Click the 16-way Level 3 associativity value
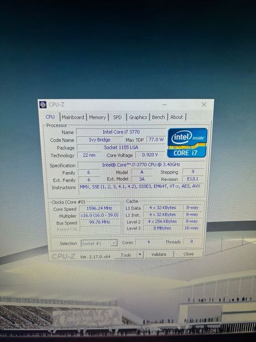Screen dimensions: 256x342 point(191,228)
